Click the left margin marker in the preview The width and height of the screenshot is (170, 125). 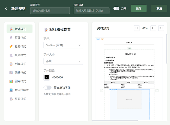102,90
